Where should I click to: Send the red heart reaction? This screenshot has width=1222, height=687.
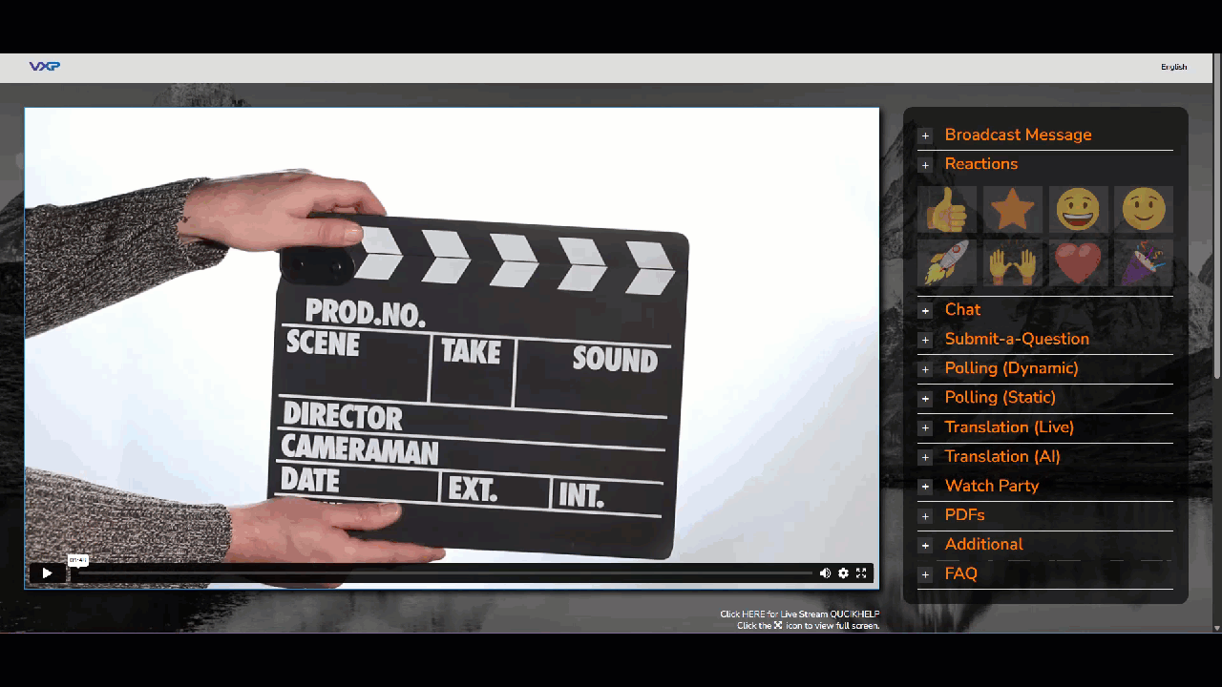tap(1078, 262)
